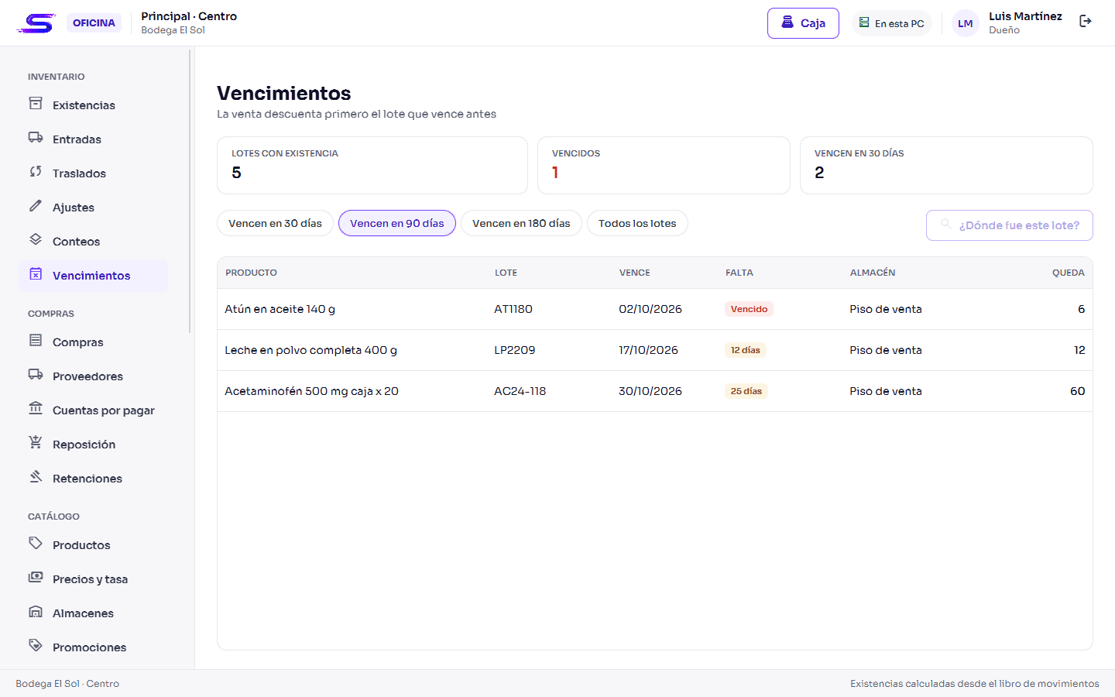Image resolution: width=1115 pixels, height=697 pixels.
Task: Click the expiry date 30/10/2026
Action: 650,391
